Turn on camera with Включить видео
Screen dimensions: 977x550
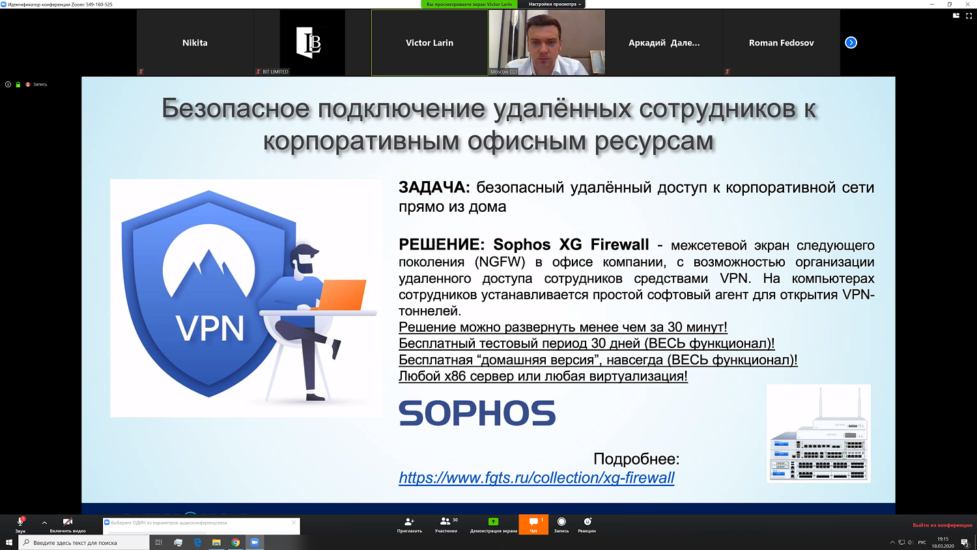point(68,525)
